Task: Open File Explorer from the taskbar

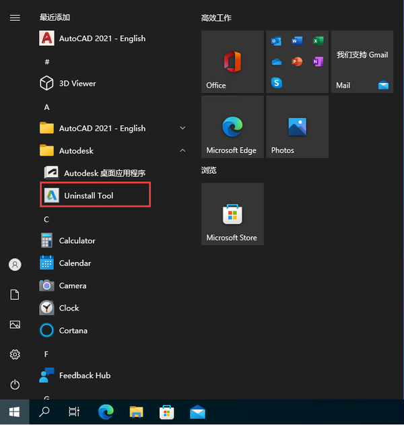Action: [136, 412]
